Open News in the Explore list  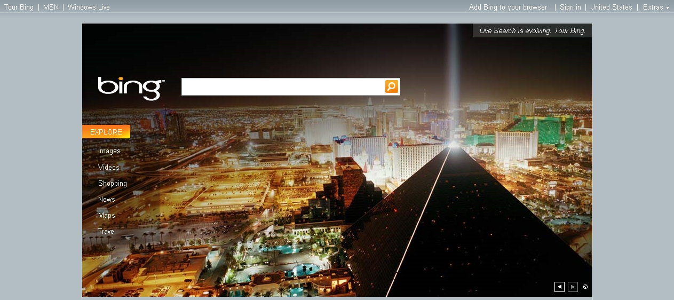107,199
